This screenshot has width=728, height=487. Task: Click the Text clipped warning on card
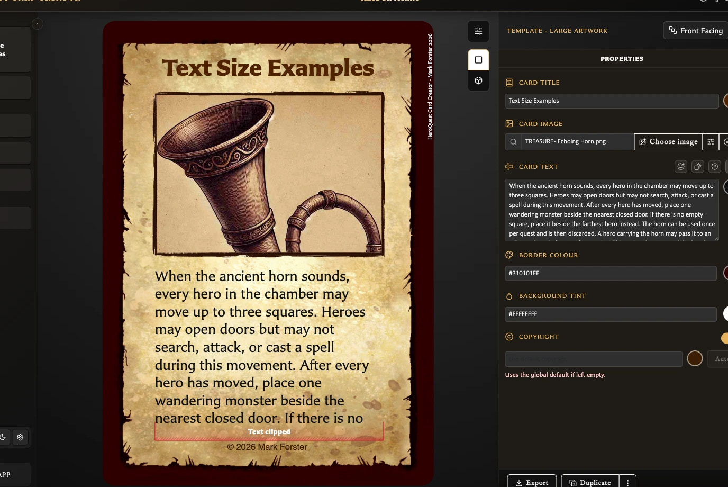point(269,432)
